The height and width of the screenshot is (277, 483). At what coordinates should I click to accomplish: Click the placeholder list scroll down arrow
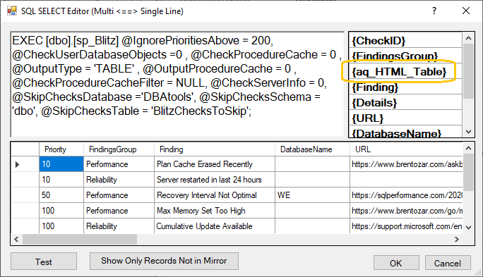468,132
